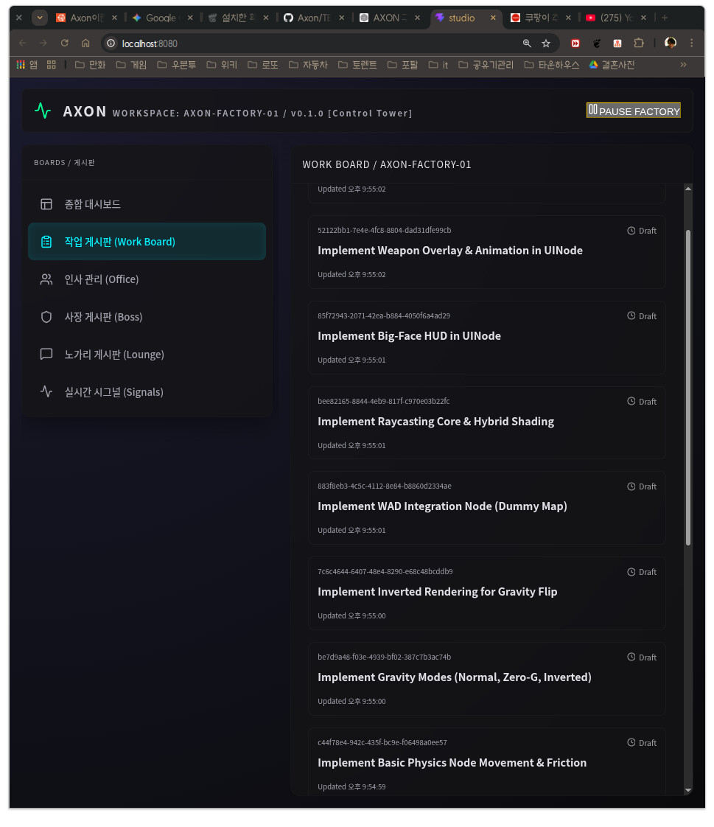714x827 pixels.
Task: Click the AXON pulse logo icon
Action: click(43, 111)
